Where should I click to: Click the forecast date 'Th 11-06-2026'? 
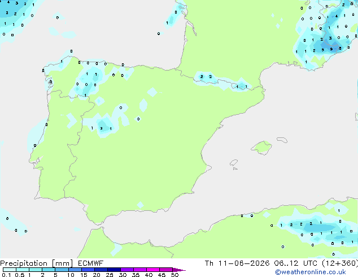pos(237,263)
